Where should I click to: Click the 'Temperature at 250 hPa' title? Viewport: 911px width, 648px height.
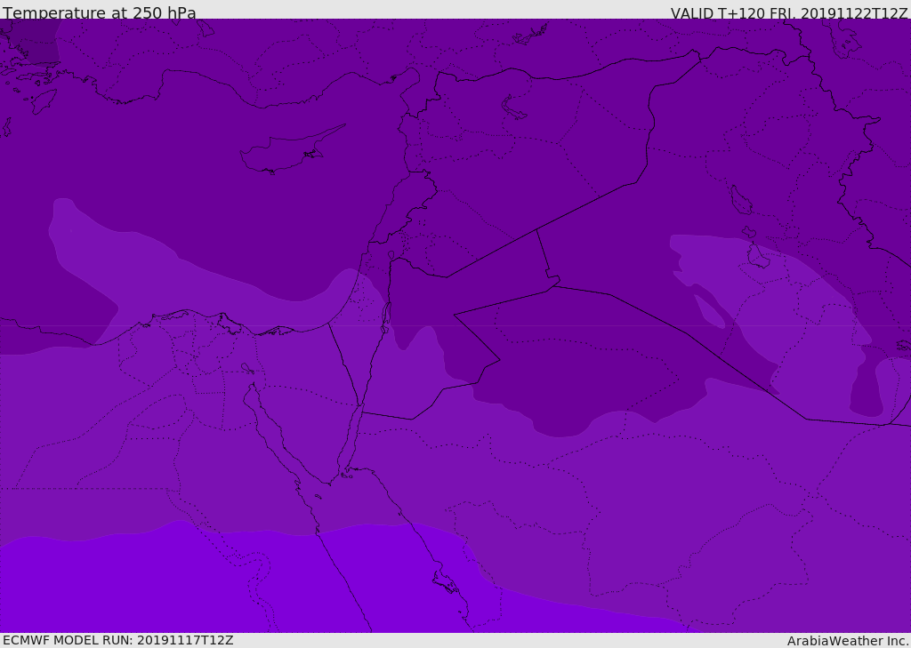click(x=100, y=12)
